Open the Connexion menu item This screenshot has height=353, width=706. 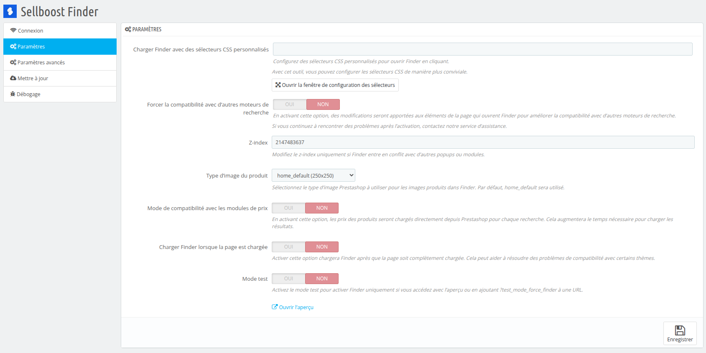[60, 30]
